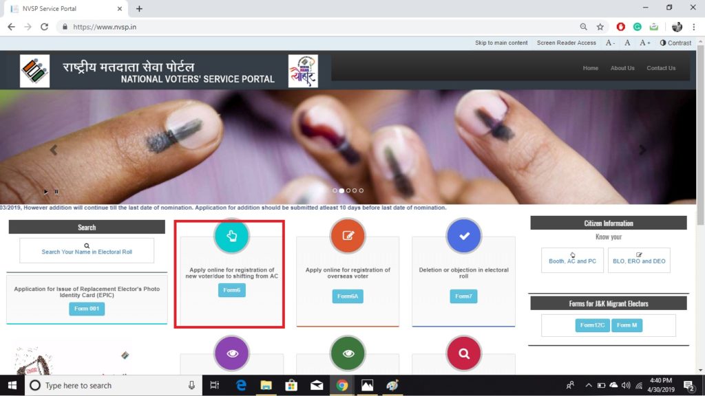Open Booth, AC and PC link
This screenshot has width=705, height=396.
pyautogui.click(x=572, y=260)
